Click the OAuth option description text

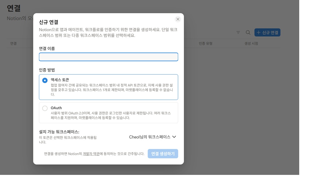[111, 115]
